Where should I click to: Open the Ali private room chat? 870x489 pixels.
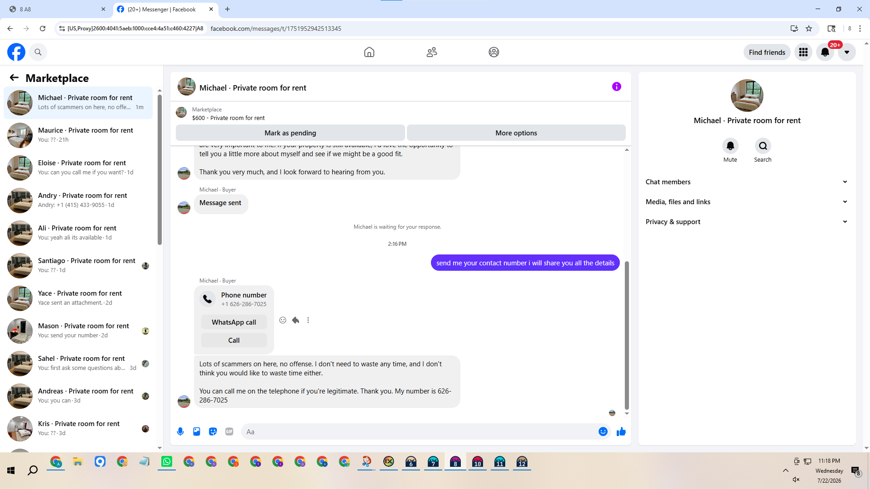pos(78,233)
